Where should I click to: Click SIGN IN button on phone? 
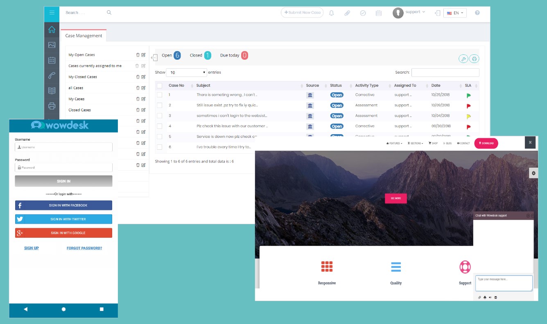point(63,181)
